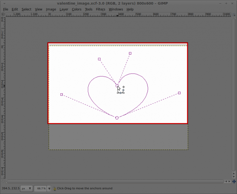Open the Filters menu

point(101,9)
